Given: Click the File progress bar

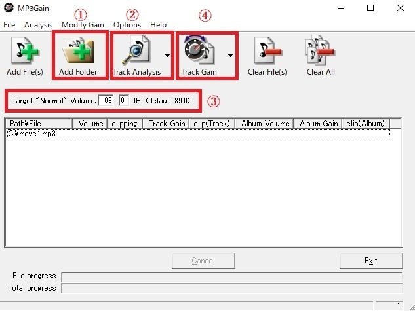Looking at the screenshot, I should 232,277.
